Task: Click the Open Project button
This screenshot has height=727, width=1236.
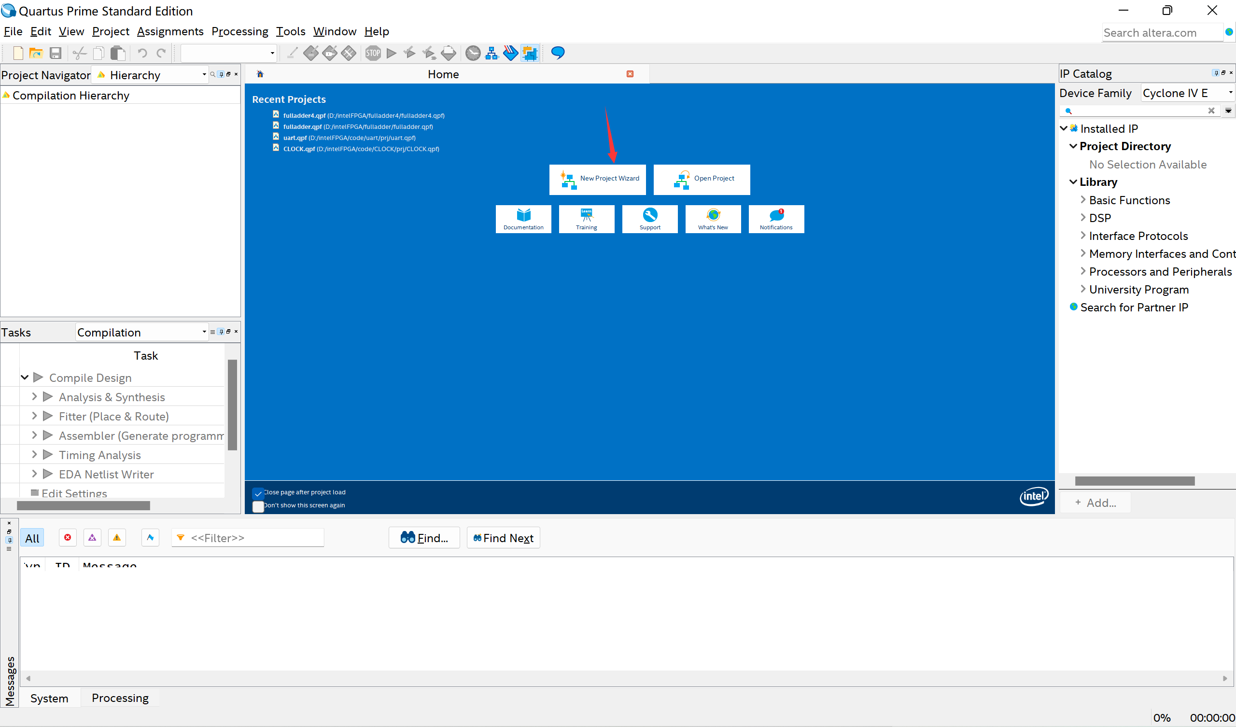Action: point(702,180)
